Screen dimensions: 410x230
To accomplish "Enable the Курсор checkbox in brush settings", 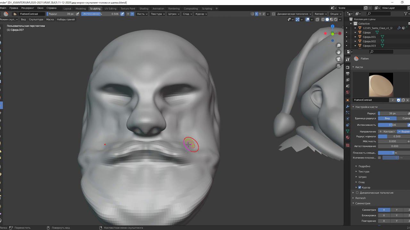I will point(360,188).
